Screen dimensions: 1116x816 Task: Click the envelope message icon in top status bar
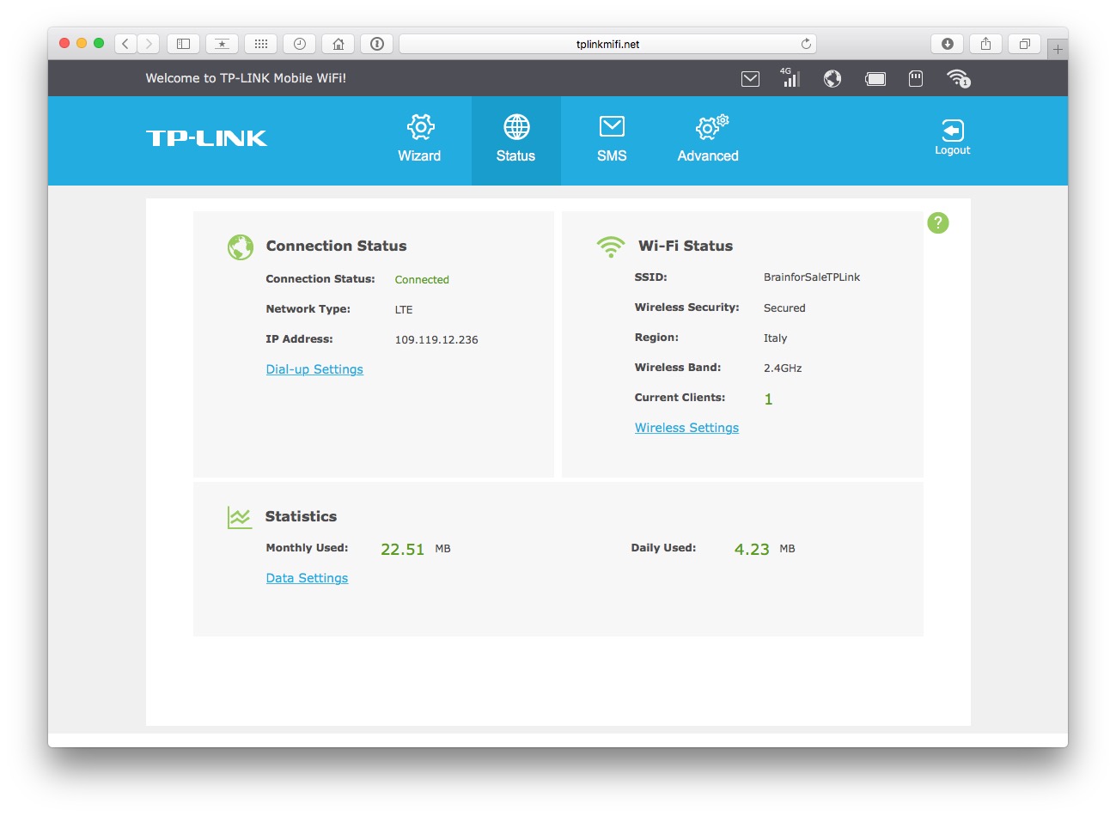750,79
